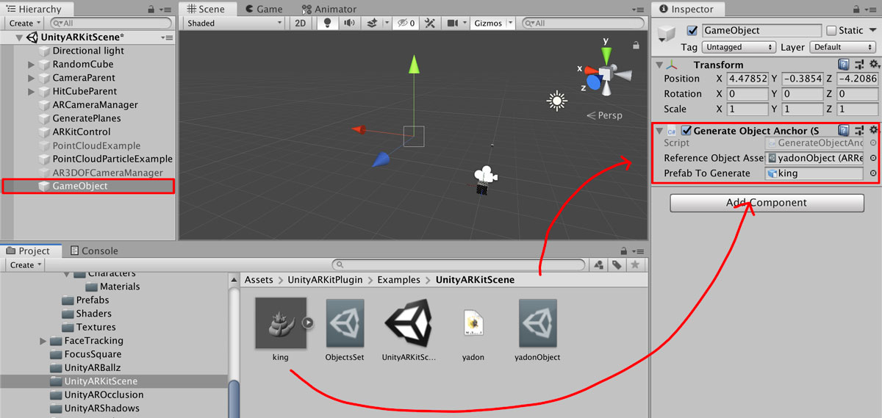Go to Assets in the breadcrumb path
Image resolution: width=882 pixels, height=418 pixels.
tap(259, 280)
